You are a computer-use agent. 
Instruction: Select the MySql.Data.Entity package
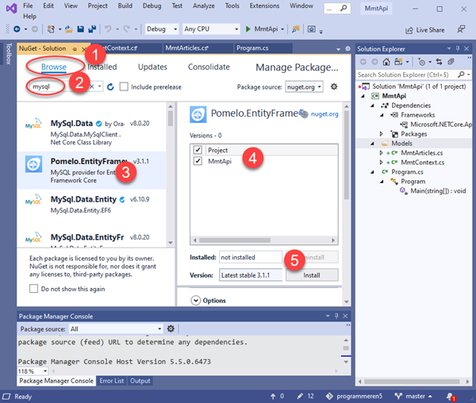coord(91,208)
